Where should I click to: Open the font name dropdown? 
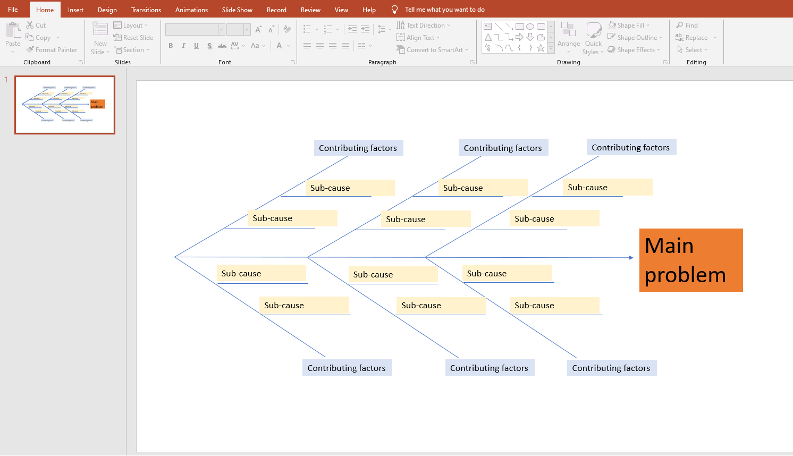[221, 29]
